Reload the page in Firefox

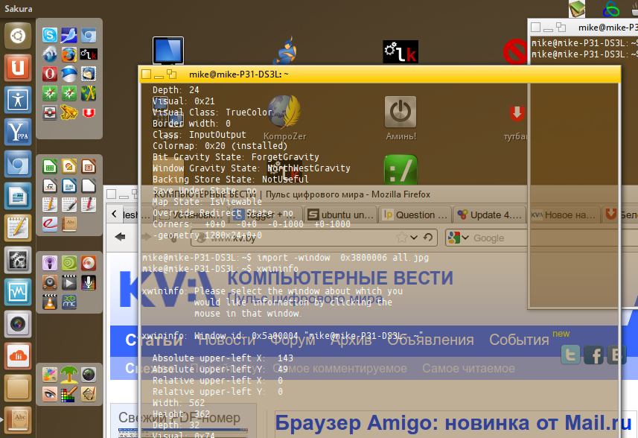click(427, 238)
